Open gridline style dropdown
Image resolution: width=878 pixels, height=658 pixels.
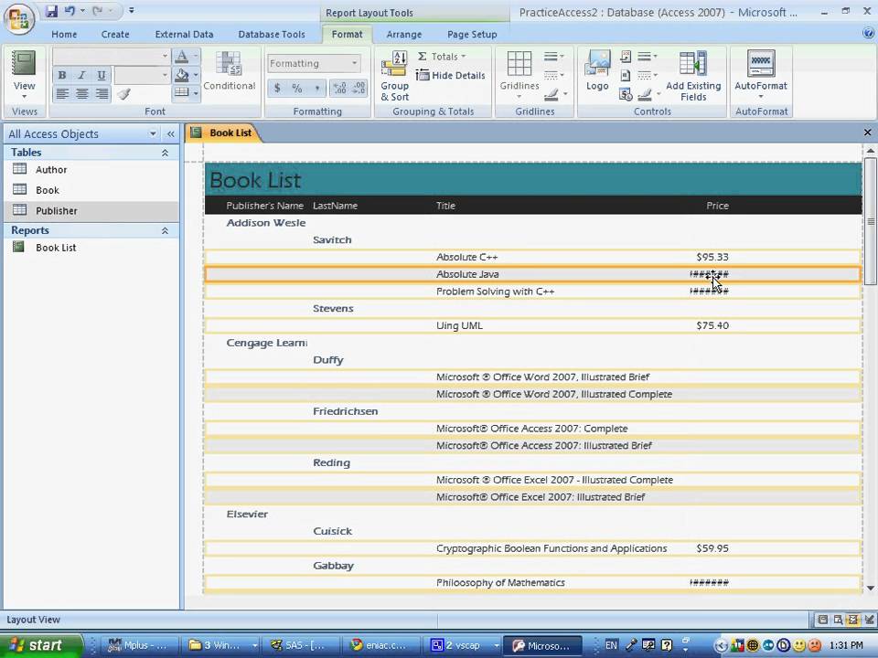coord(554,75)
